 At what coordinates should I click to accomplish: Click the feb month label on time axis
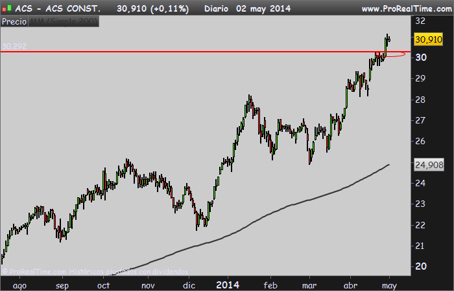click(x=270, y=285)
